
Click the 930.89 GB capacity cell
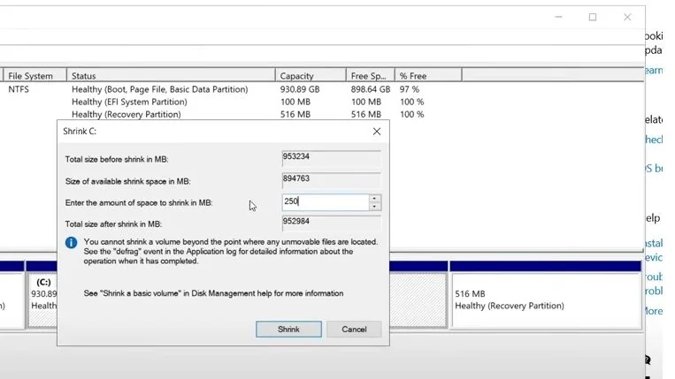300,89
